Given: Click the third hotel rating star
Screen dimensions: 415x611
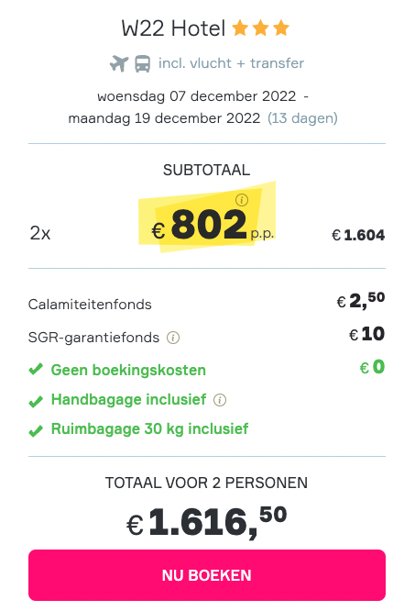Looking at the screenshot, I should pyautogui.click(x=281, y=28).
